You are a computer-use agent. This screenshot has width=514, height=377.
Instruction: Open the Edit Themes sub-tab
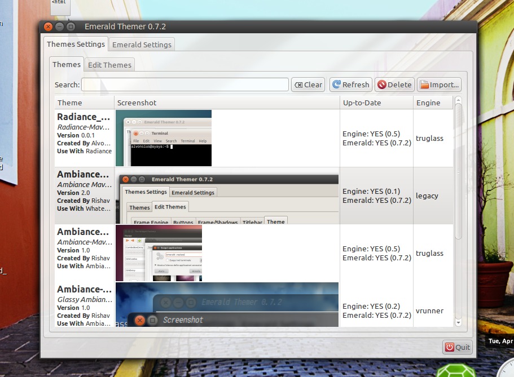(x=109, y=65)
